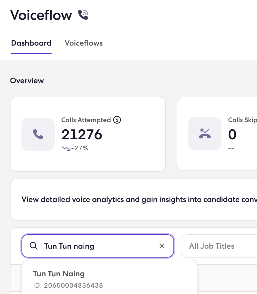Open the All Job Titles dropdown
The image size is (257, 294).
coord(219,246)
